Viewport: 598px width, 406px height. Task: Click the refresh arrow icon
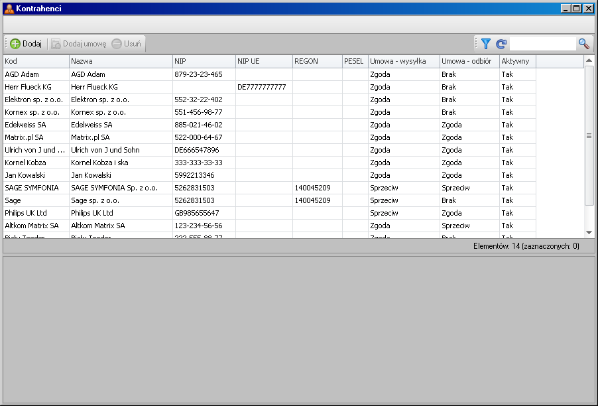(501, 44)
